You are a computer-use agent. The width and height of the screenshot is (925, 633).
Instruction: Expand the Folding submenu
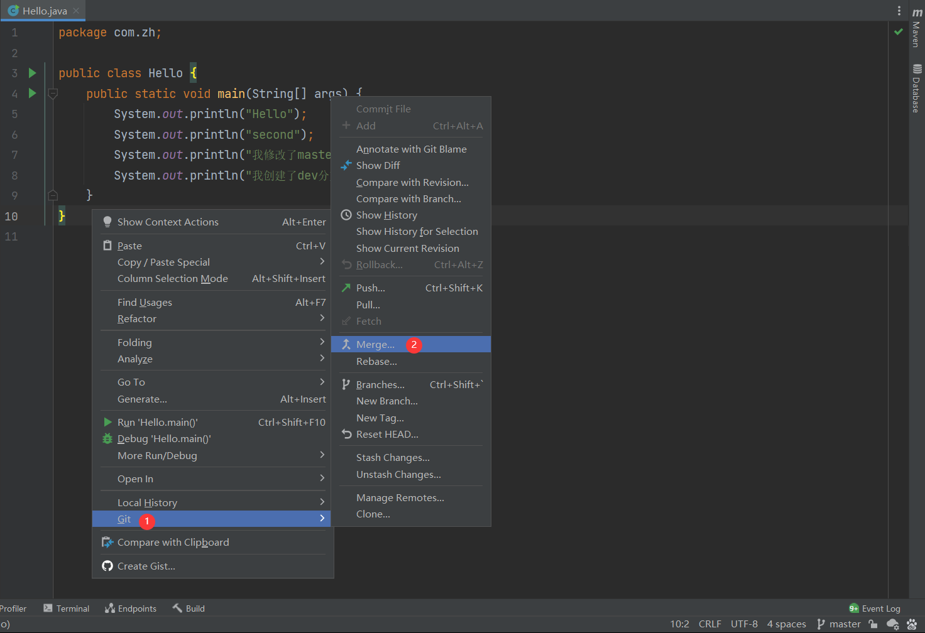(213, 342)
